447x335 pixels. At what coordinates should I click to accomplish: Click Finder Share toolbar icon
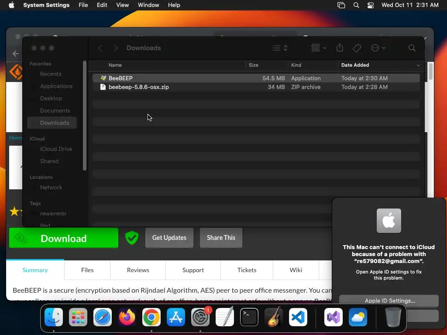pyautogui.click(x=340, y=48)
